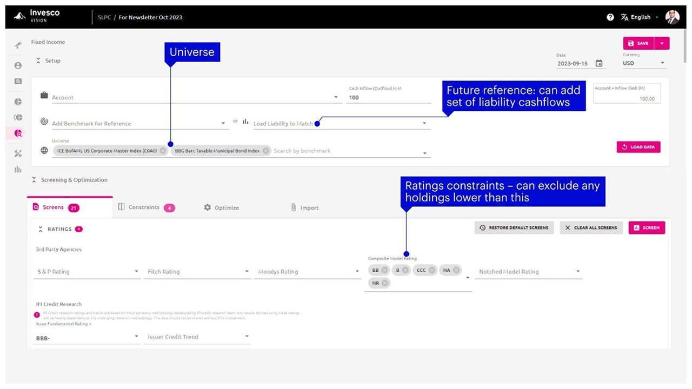Click the CLEAR ALL SCREENS button
Image resolution: width=692 pixels, height=389 pixels.
(591, 227)
